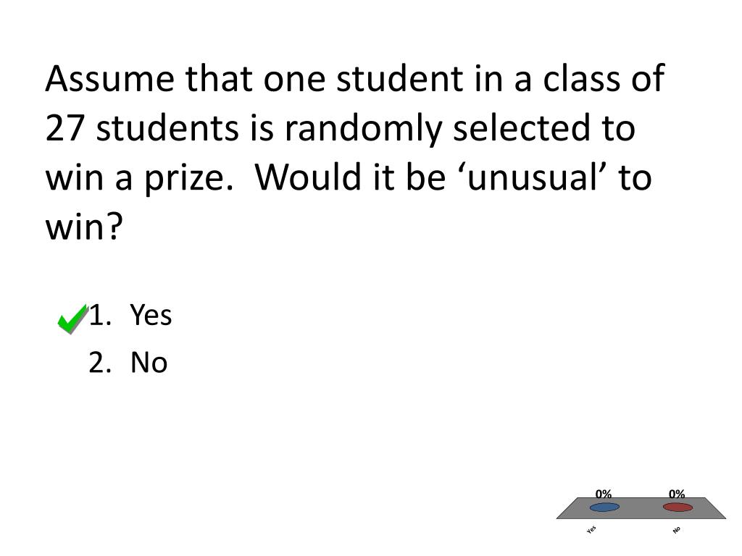The height and width of the screenshot is (556, 742).
Task: Click the word Assume in the question
Action: click(110, 78)
